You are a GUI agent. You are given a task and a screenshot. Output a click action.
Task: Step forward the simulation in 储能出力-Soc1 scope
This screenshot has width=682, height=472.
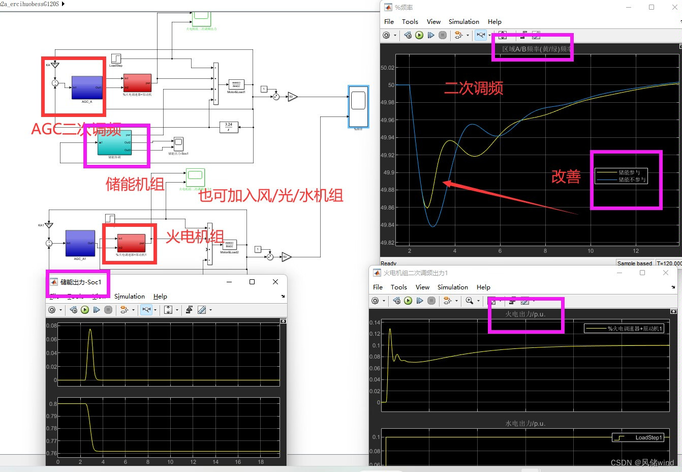pyautogui.click(x=97, y=310)
